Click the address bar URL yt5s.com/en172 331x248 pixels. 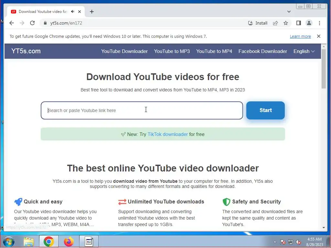tap(66, 23)
